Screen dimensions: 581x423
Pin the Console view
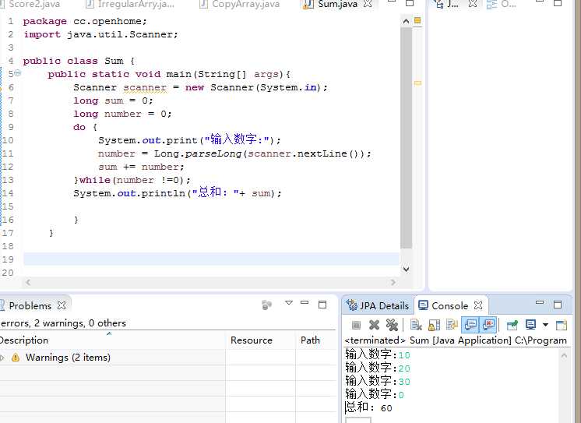tap(512, 325)
